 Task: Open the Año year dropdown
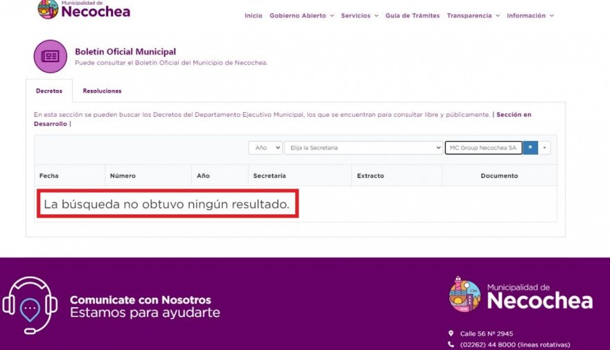point(265,148)
